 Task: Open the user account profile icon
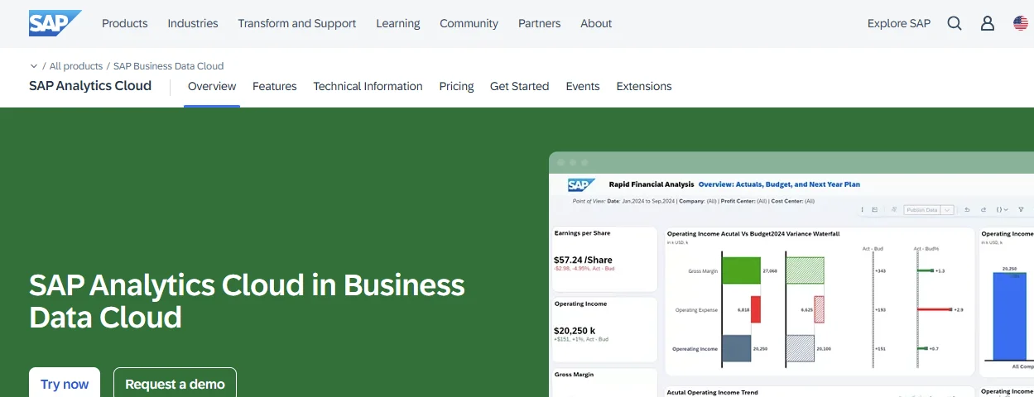click(988, 23)
